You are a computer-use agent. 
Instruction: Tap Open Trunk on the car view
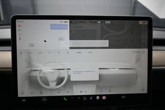(61, 39)
